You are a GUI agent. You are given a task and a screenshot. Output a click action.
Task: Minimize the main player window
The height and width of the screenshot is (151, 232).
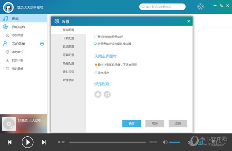click(x=215, y=6)
